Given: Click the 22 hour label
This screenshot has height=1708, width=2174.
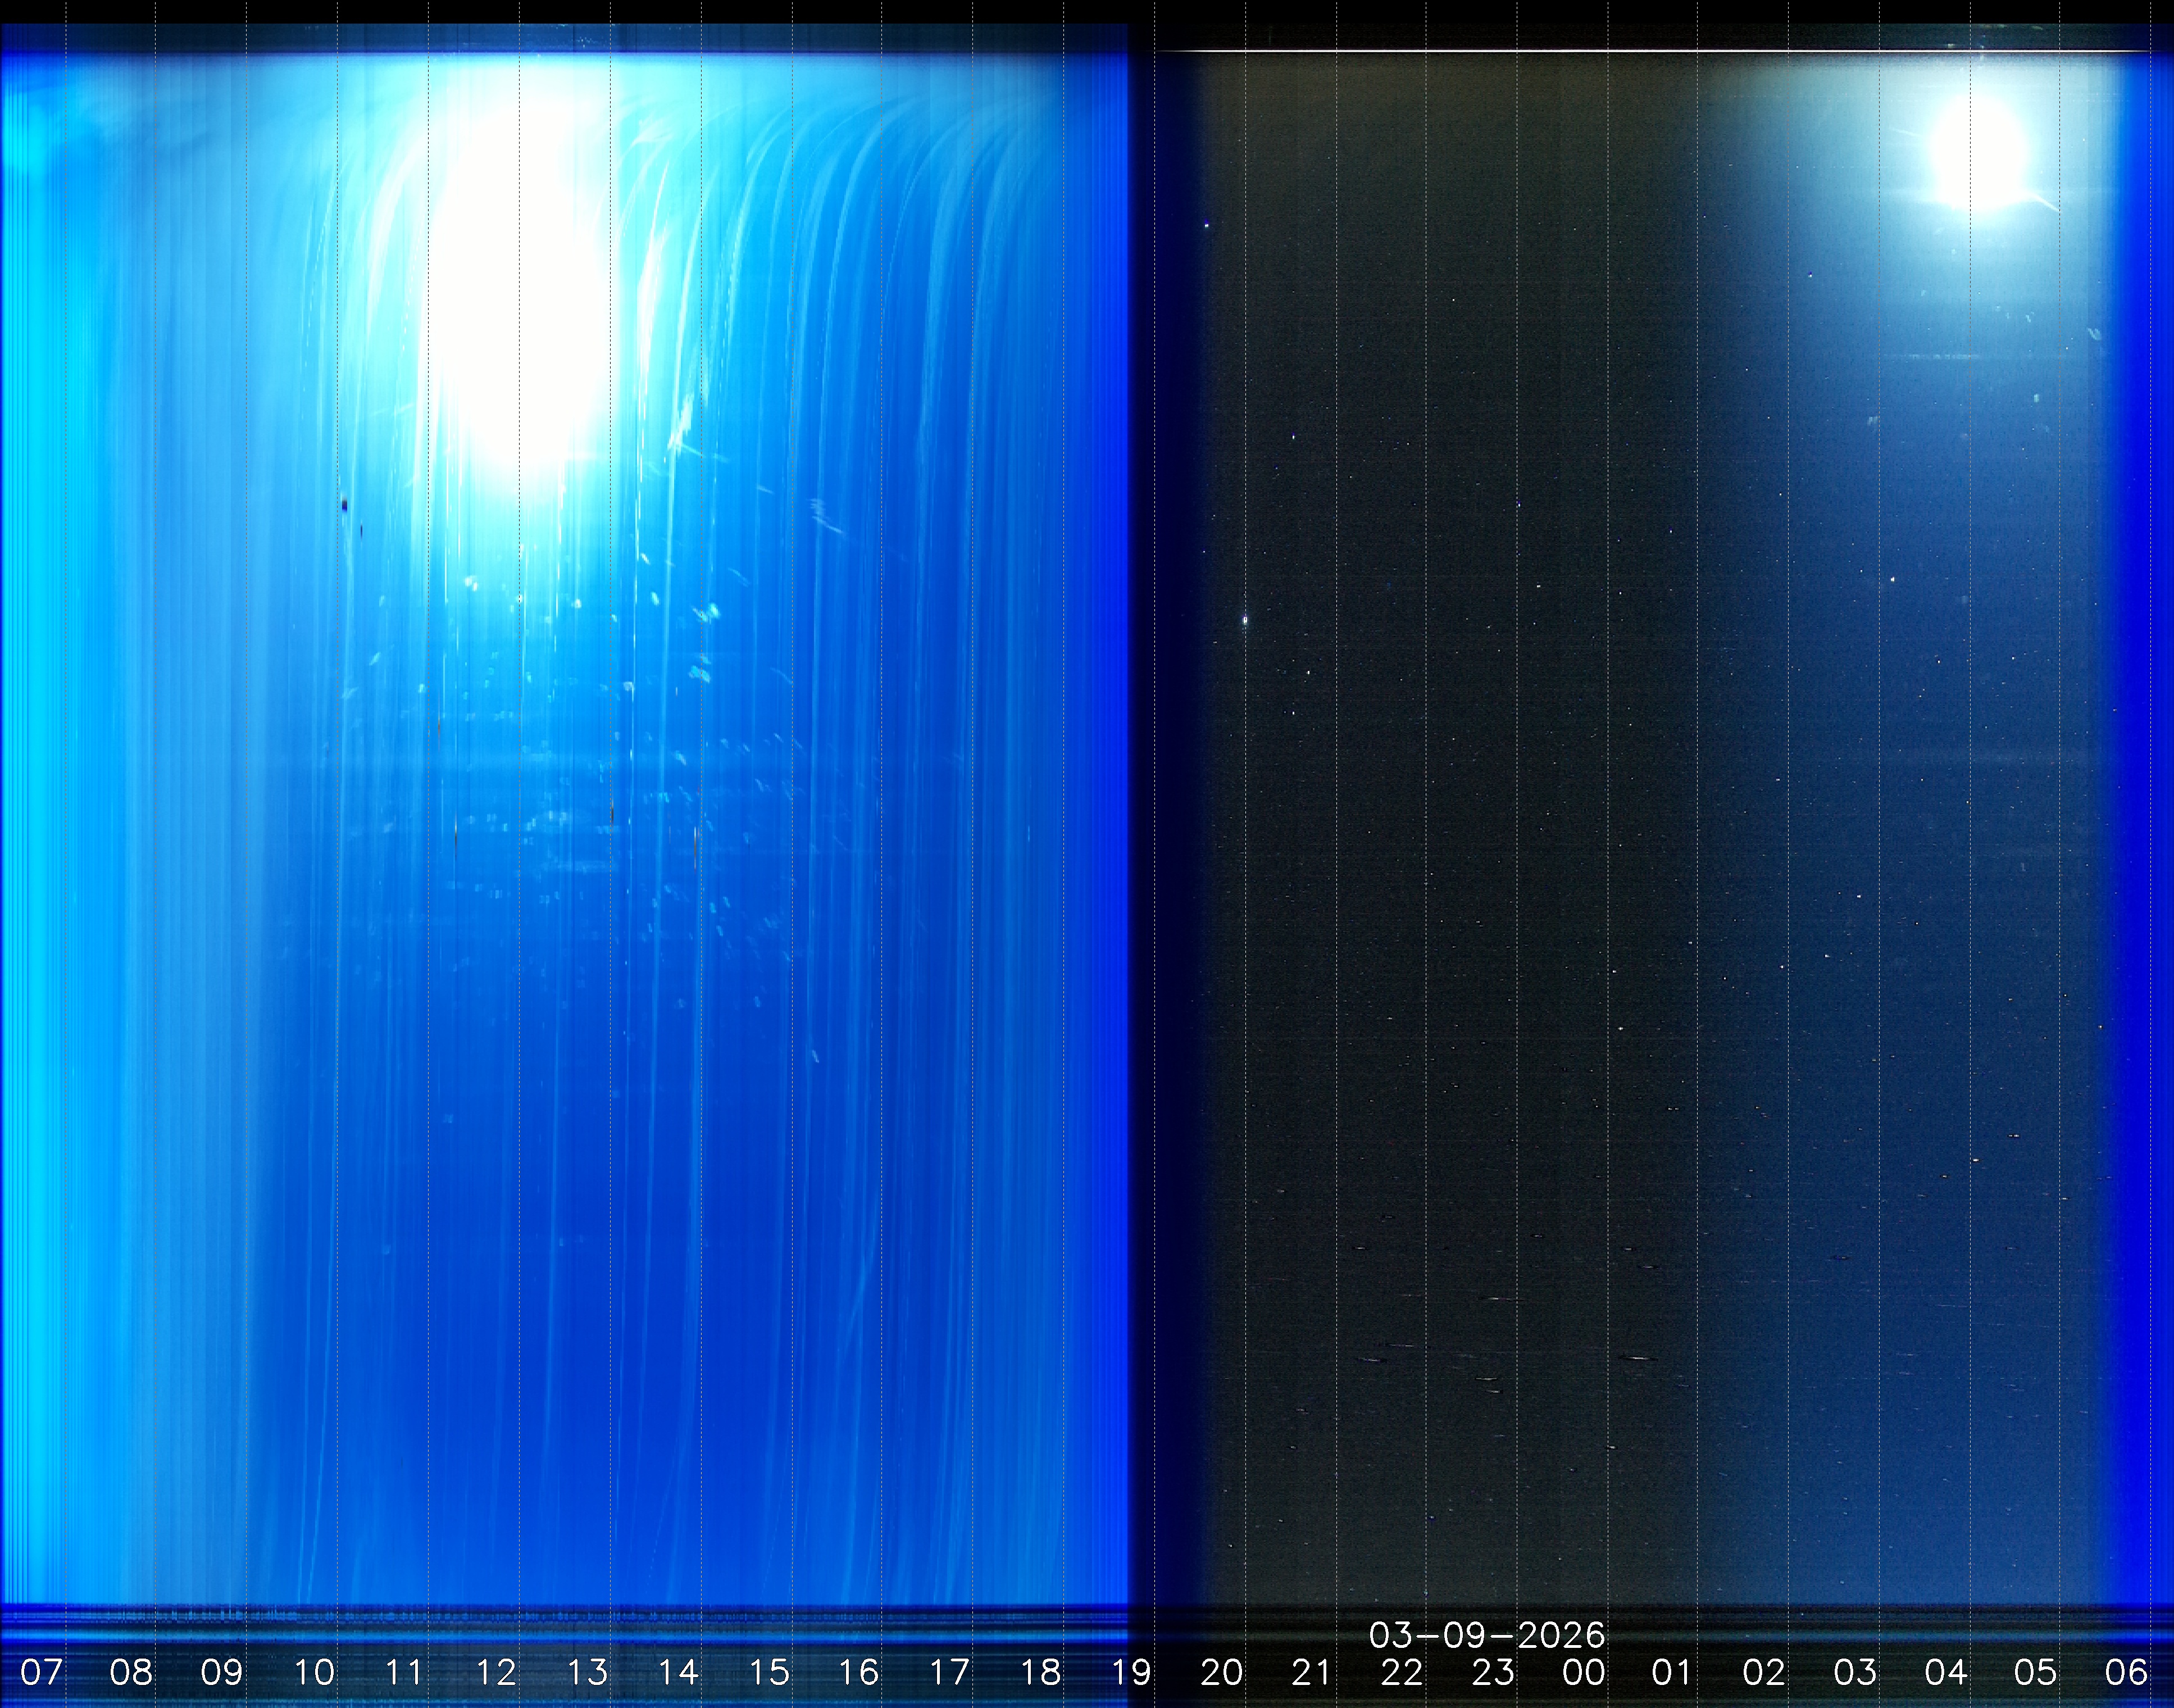Looking at the screenshot, I should 1403,1672.
